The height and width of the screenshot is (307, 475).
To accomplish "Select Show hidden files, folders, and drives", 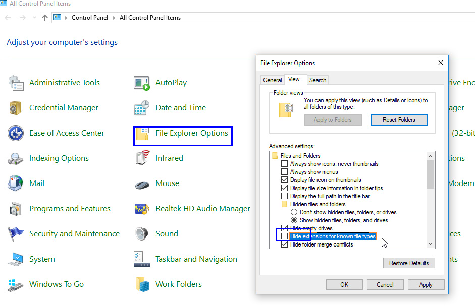I will (x=294, y=220).
